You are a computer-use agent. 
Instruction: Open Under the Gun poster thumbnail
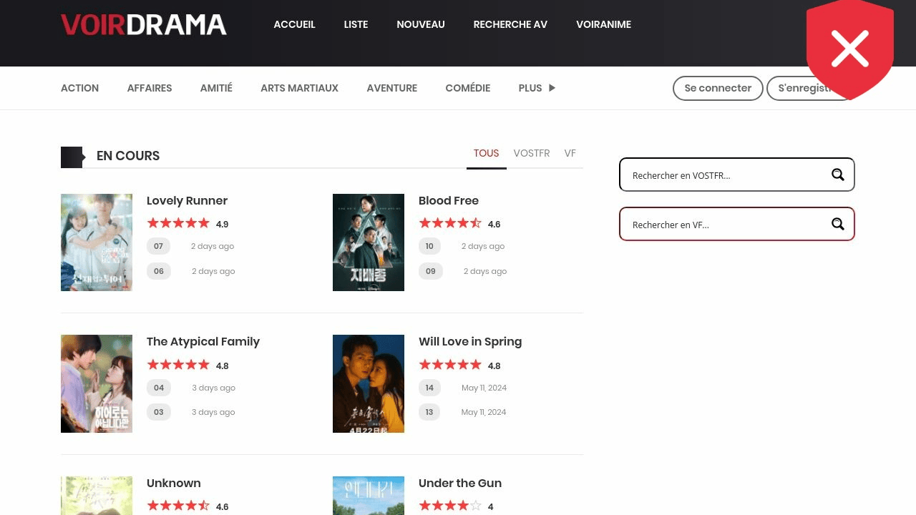click(369, 496)
